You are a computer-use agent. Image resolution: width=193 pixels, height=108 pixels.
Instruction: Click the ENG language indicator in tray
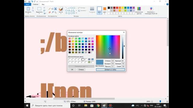click(151, 105)
